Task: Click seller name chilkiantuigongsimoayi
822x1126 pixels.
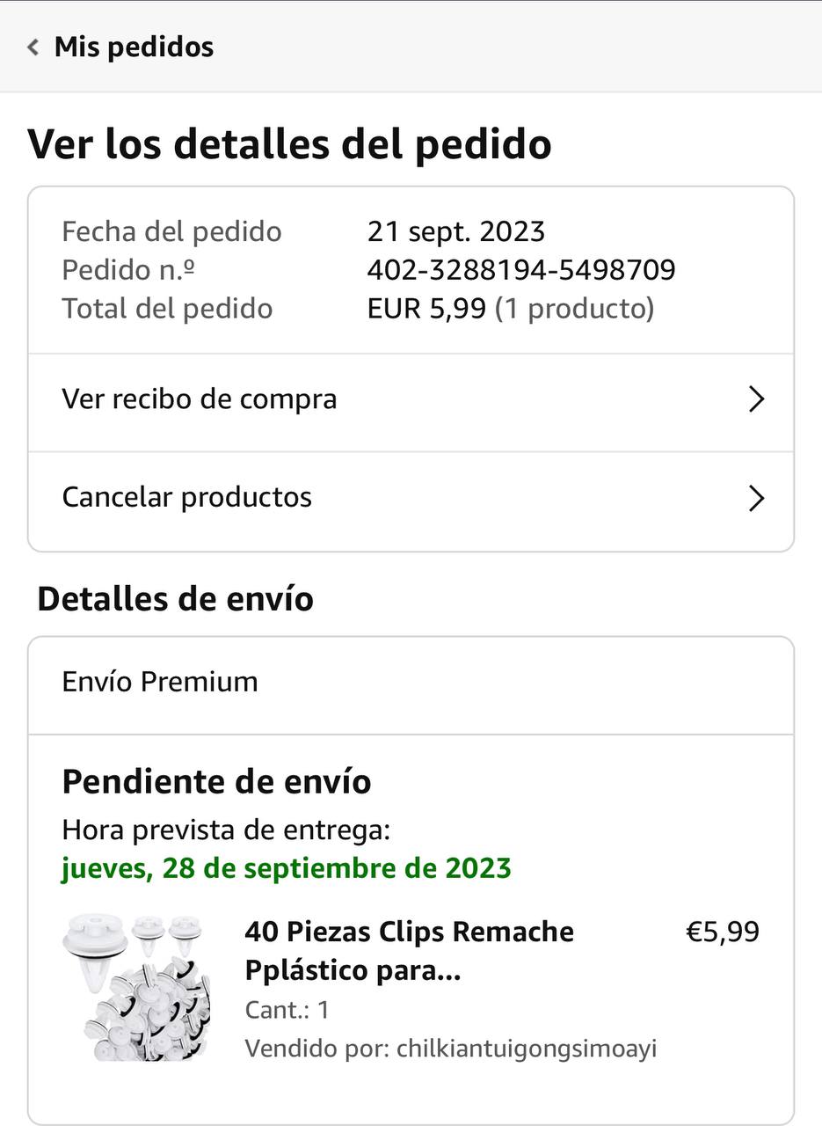Action: coord(527,1049)
